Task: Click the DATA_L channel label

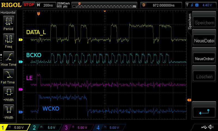Action: tap(36, 32)
